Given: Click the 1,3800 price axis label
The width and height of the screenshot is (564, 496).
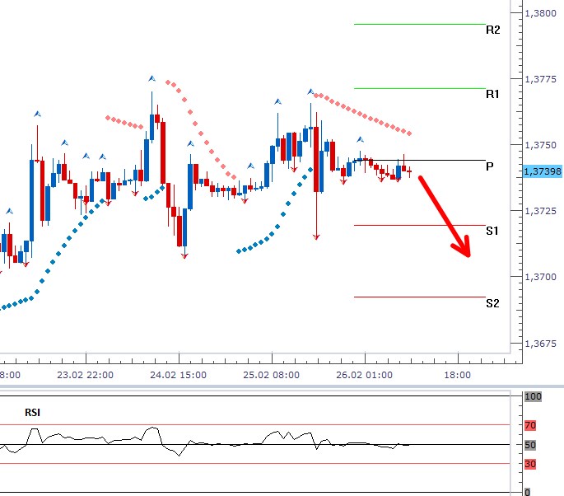Looking at the screenshot, I should (x=543, y=13).
